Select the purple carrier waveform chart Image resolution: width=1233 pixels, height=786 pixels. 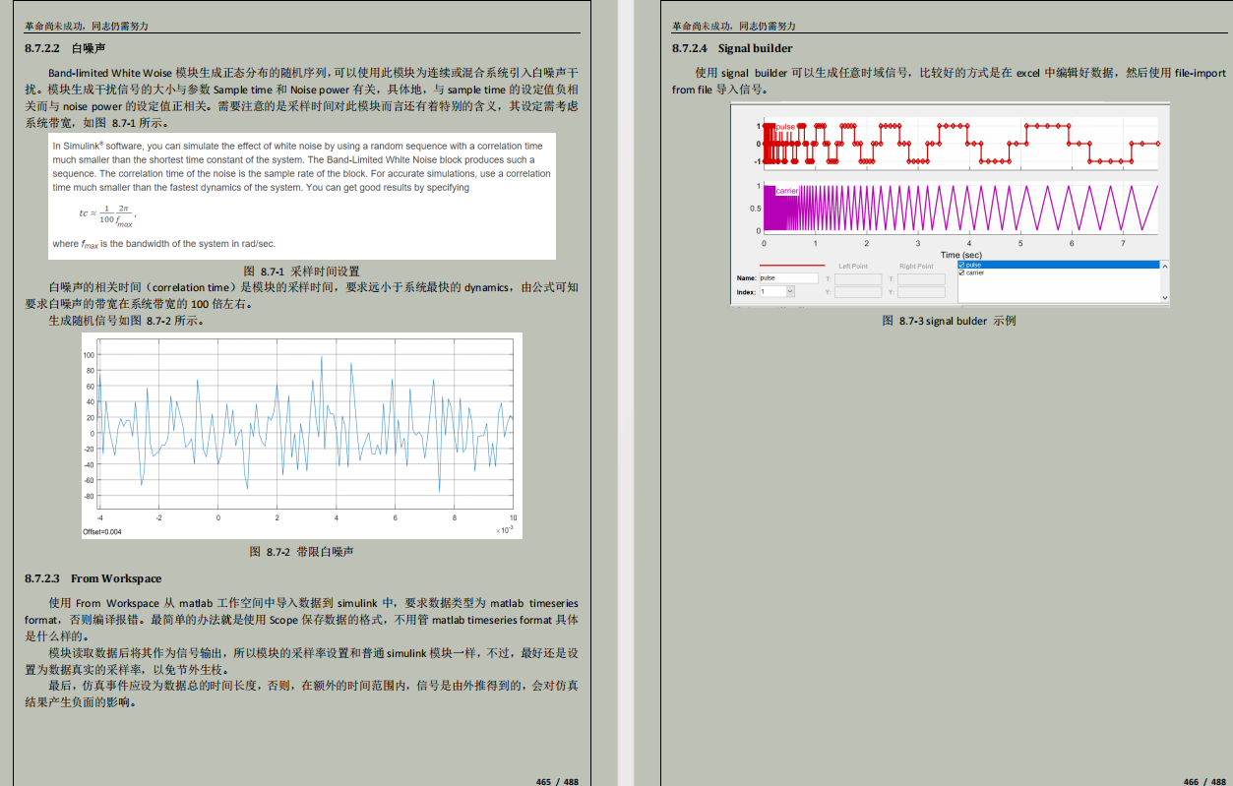click(x=959, y=207)
